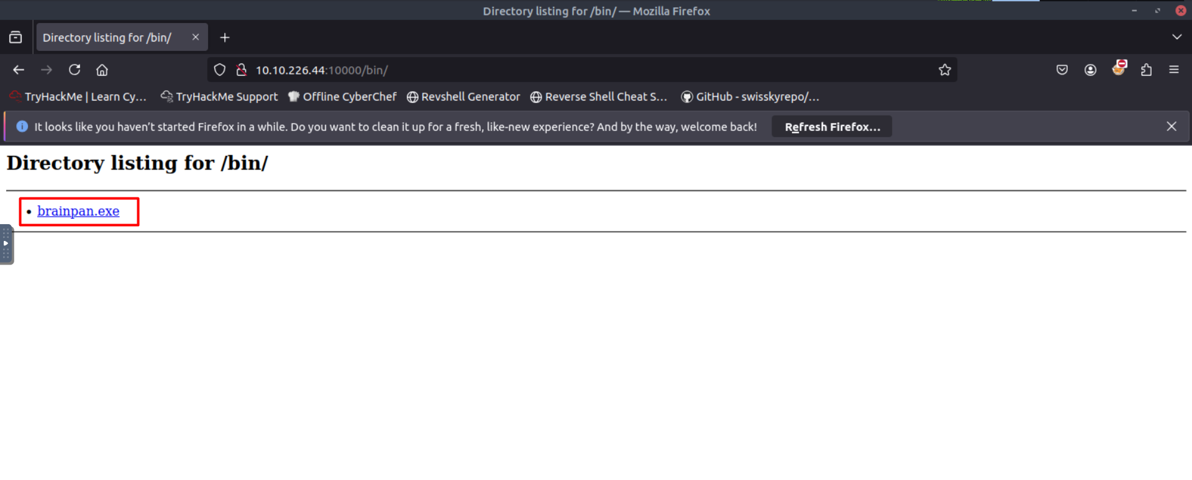Open a new tab with plus button
The width and height of the screenshot is (1192, 480).
pyautogui.click(x=225, y=38)
